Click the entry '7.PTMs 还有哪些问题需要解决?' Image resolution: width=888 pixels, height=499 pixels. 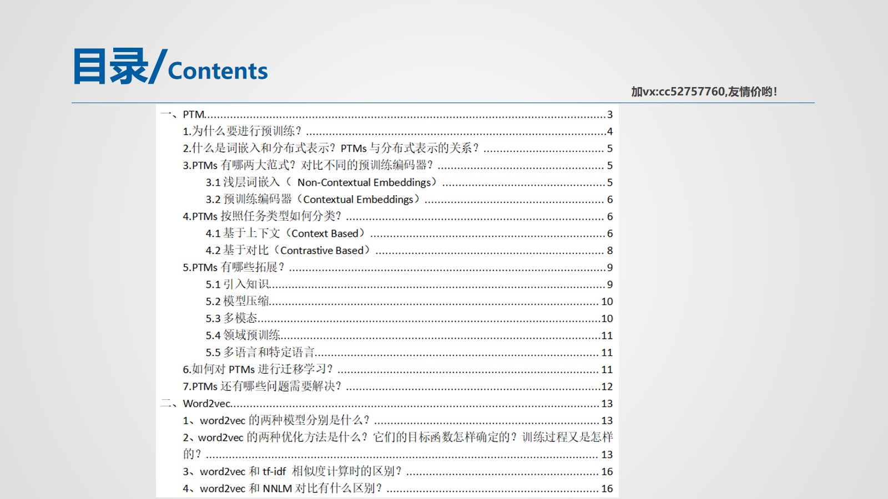(398, 386)
